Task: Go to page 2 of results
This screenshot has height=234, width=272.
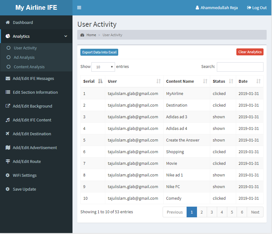Action: click(202, 212)
